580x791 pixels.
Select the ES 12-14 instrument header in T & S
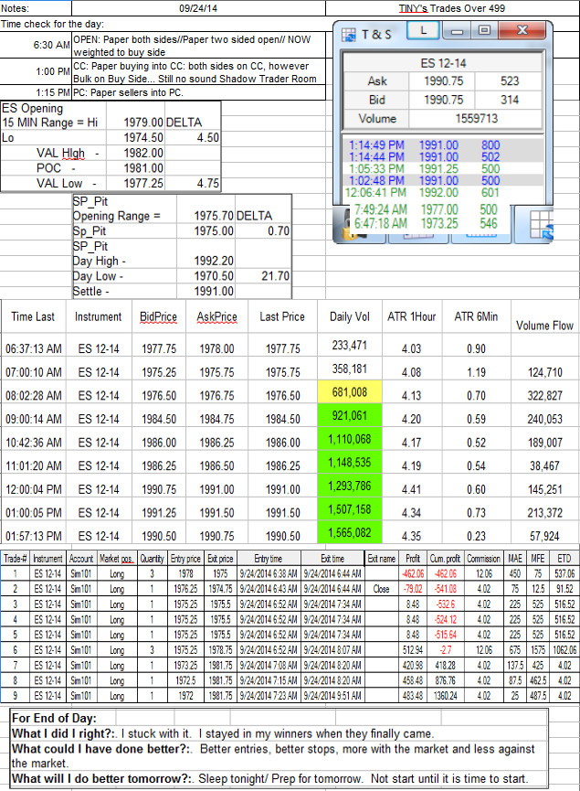(x=443, y=63)
